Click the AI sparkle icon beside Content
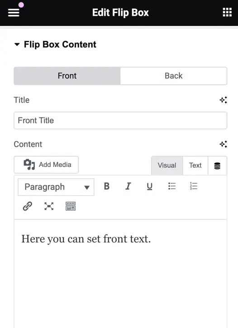Image resolution: width=238 pixels, height=328 pixels. [x=223, y=144]
